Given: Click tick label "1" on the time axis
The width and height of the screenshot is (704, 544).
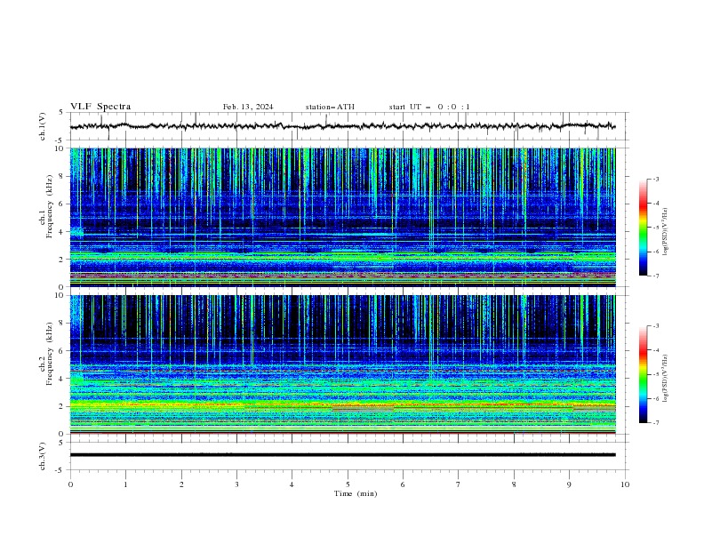Looking at the screenshot, I should tap(125, 484).
